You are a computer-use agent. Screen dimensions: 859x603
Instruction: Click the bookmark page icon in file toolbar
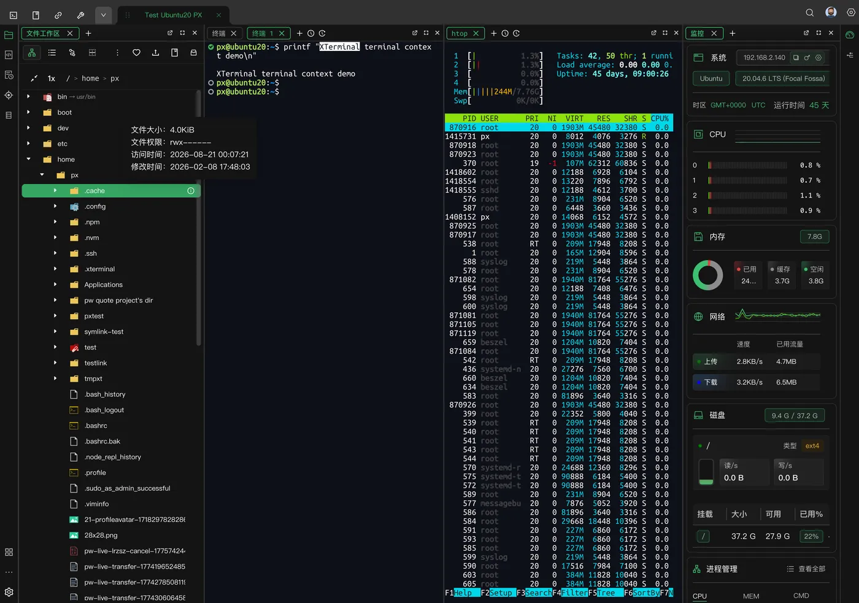174,53
